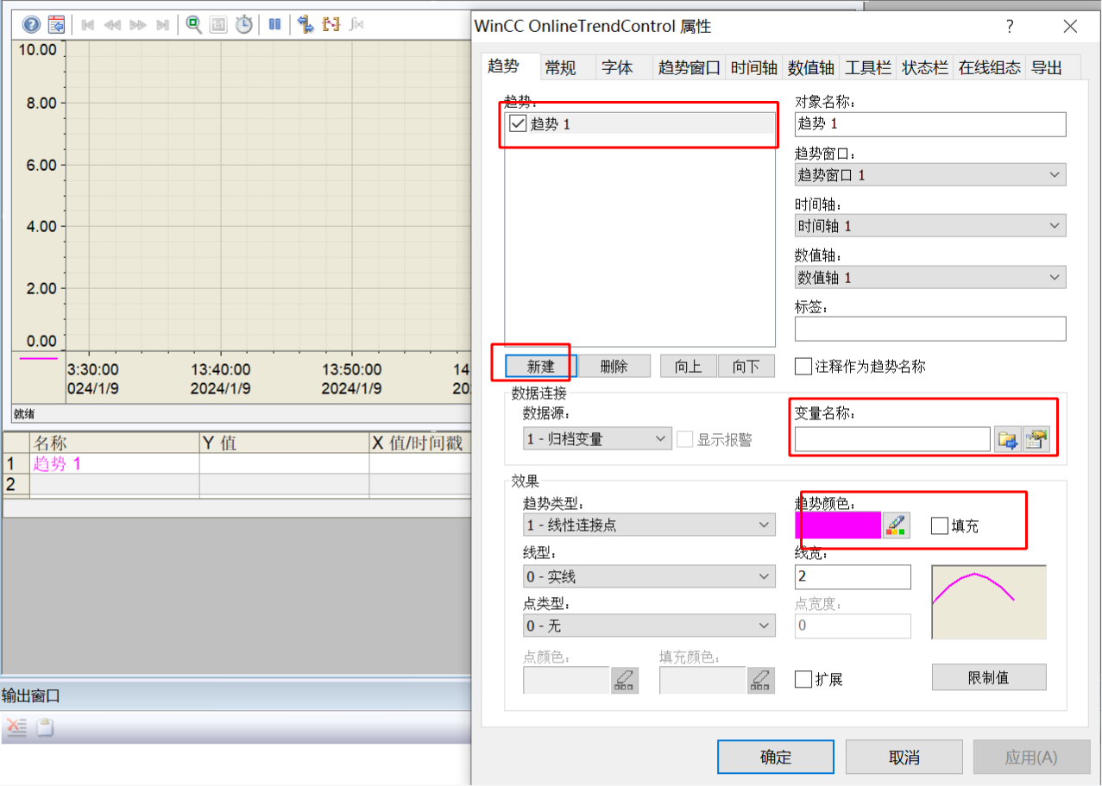Screen dimensions: 1102x786
Task: Click the 限制值 button
Action: click(x=988, y=676)
